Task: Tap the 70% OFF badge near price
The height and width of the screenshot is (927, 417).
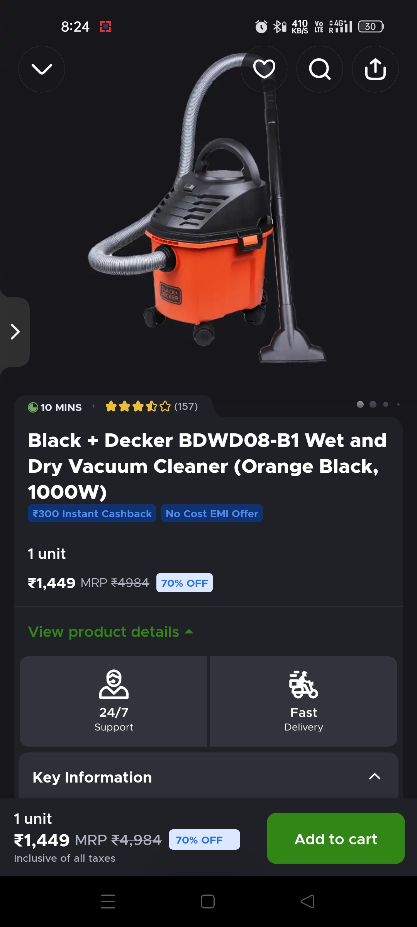Action: (185, 583)
